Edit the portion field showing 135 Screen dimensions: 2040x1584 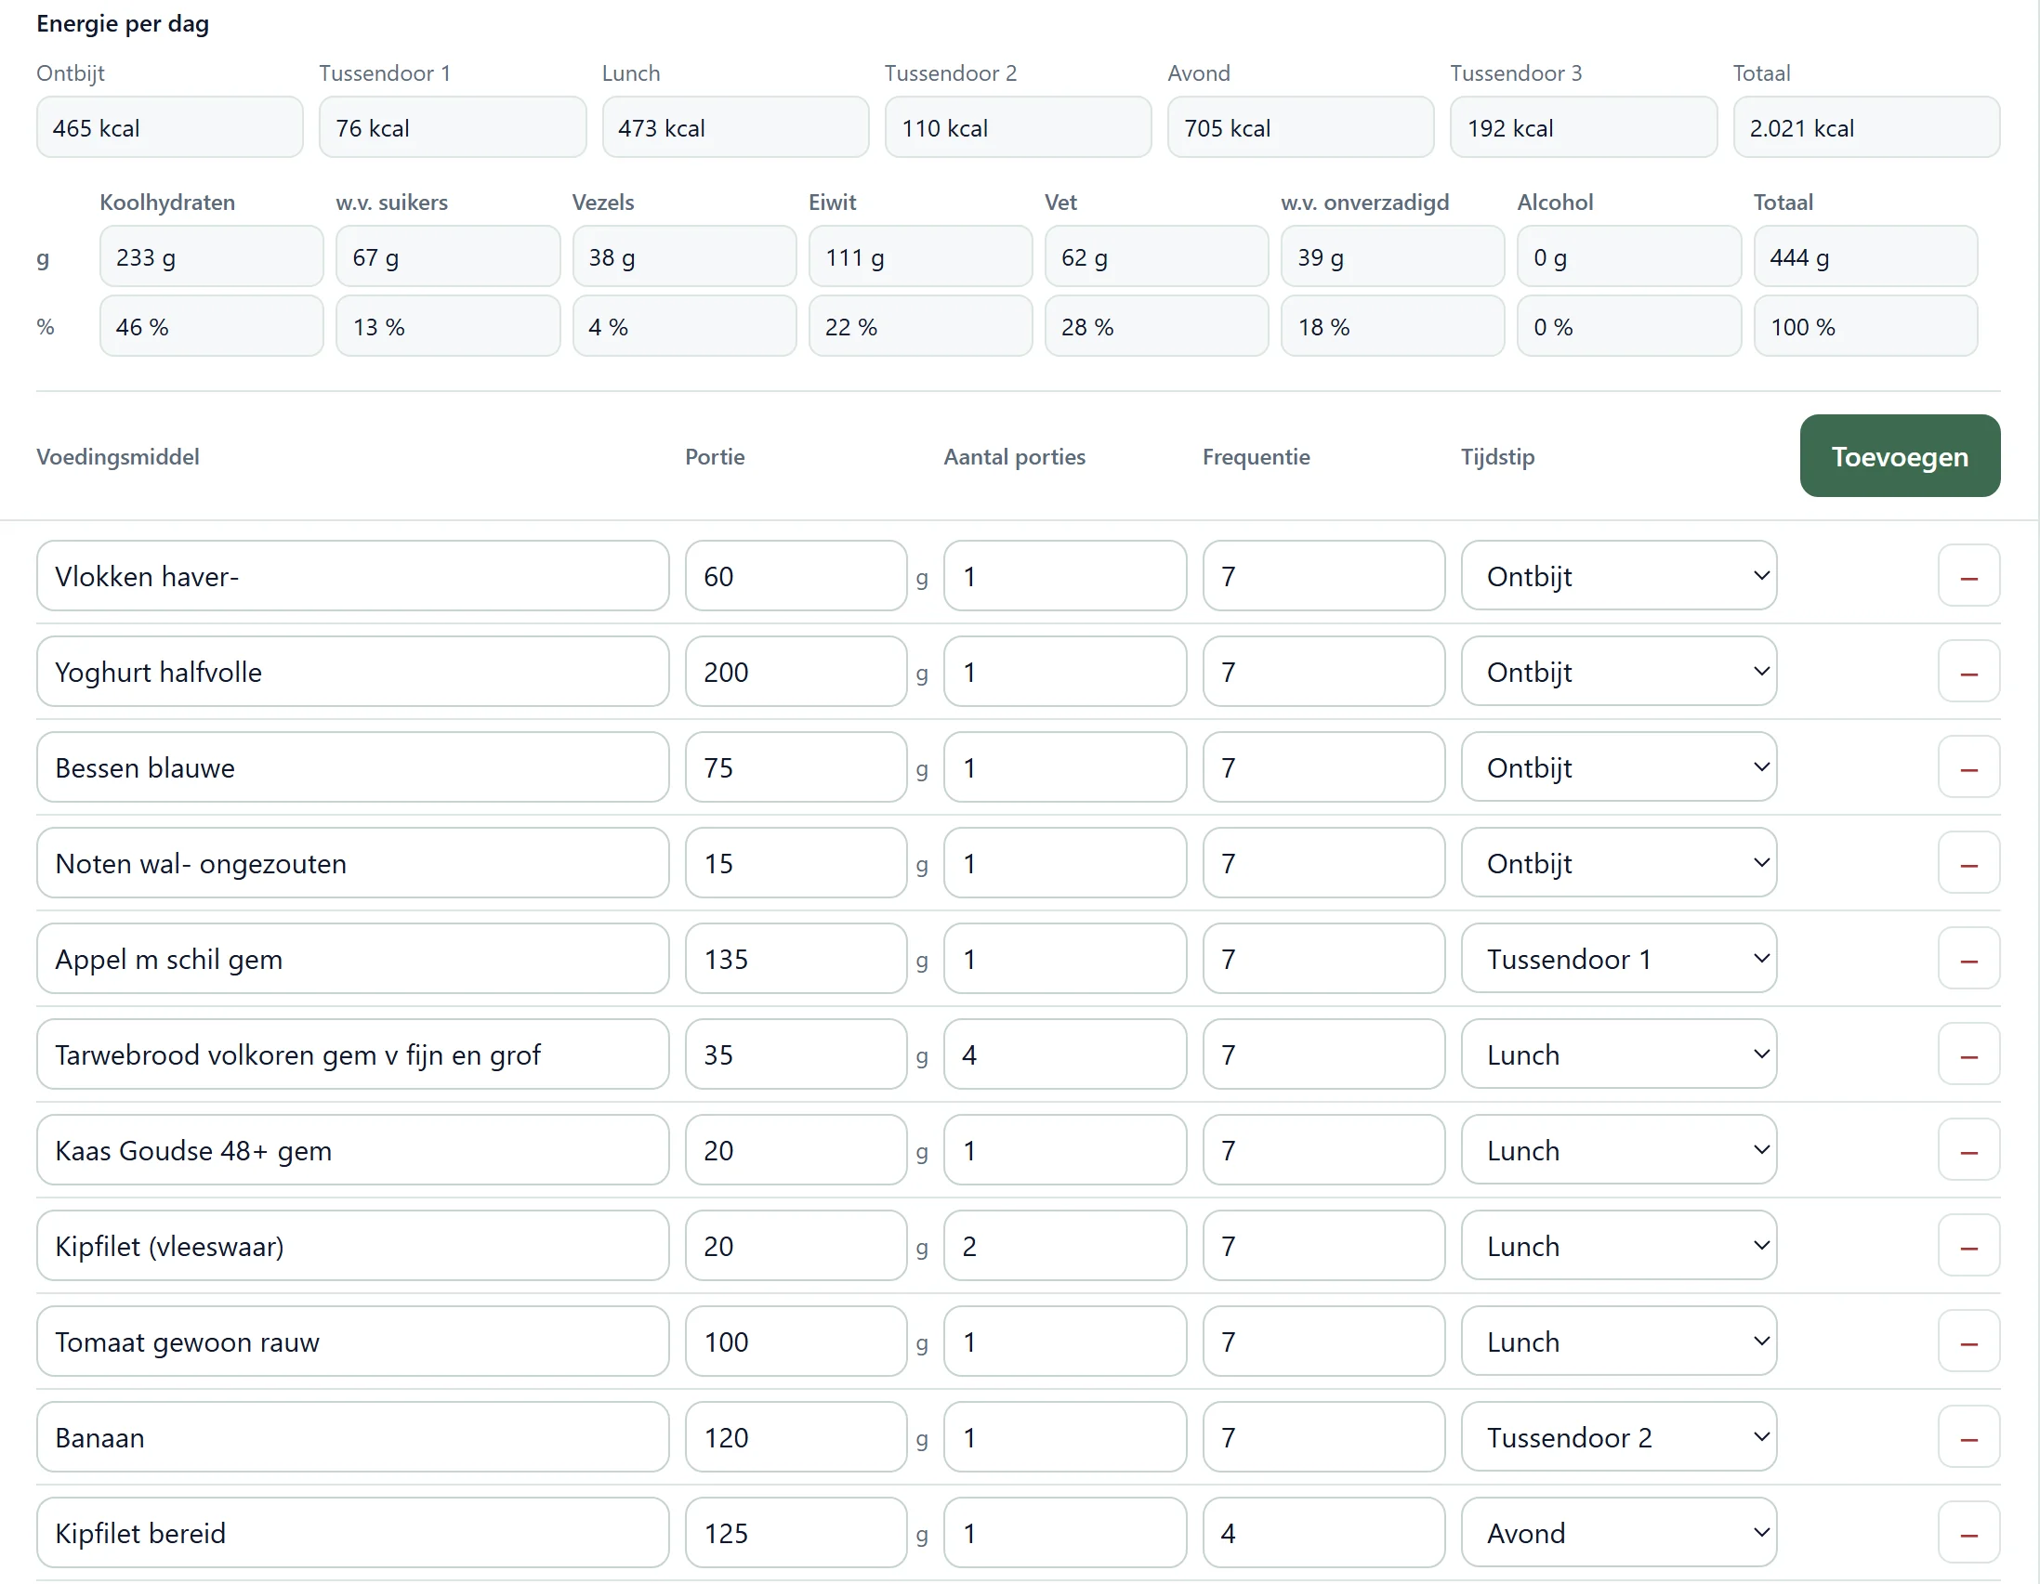coord(796,959)
